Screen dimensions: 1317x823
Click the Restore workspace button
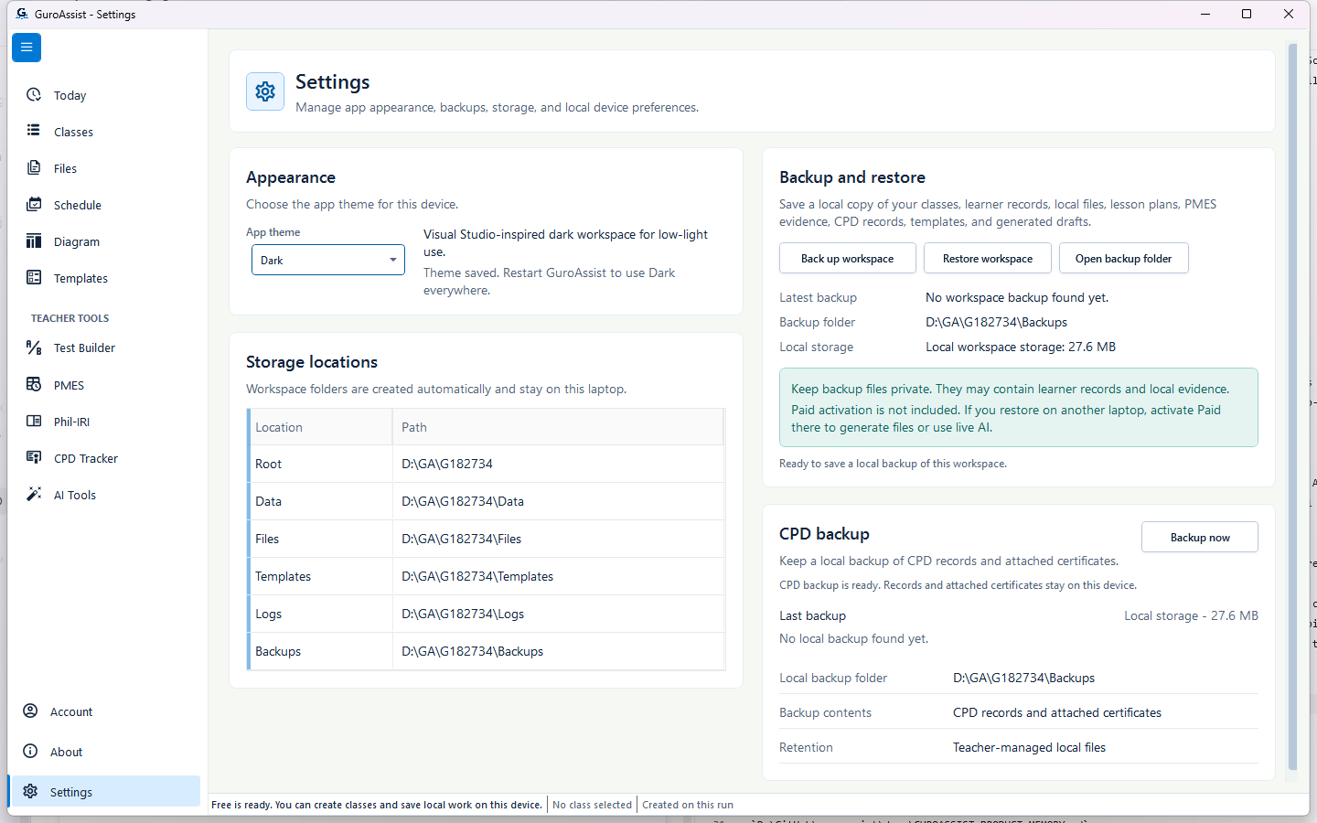(988, 258)
